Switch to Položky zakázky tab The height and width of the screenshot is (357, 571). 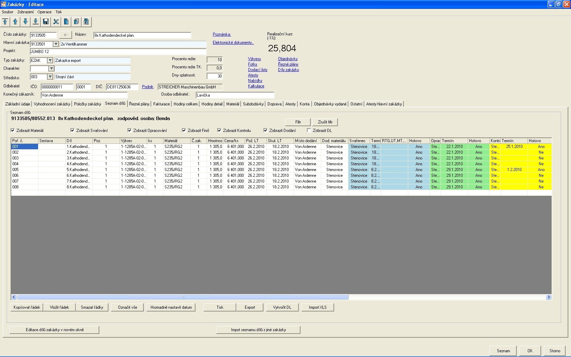[88, 104]
